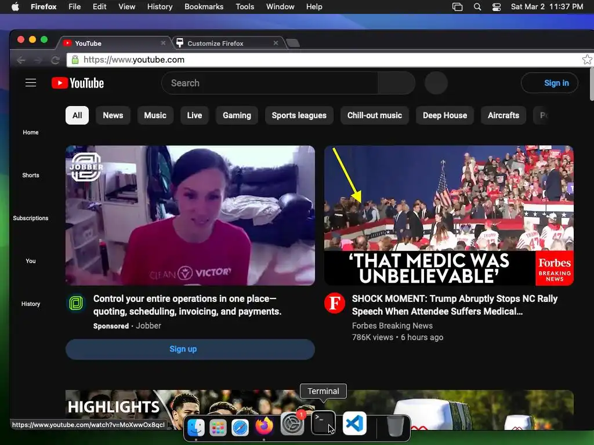Open History in the YouTube sidebar

coord(31,304)
